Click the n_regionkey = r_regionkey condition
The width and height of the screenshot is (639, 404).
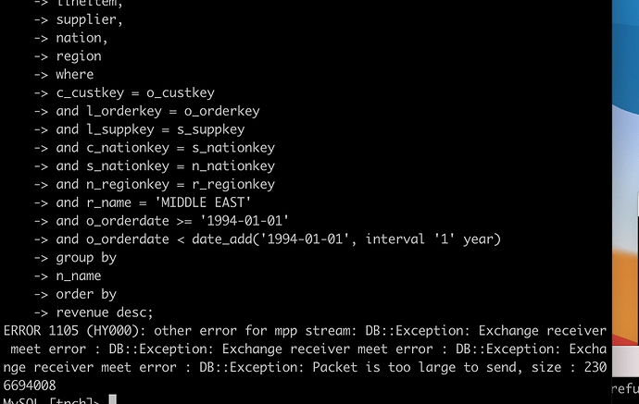click(165, 184)
